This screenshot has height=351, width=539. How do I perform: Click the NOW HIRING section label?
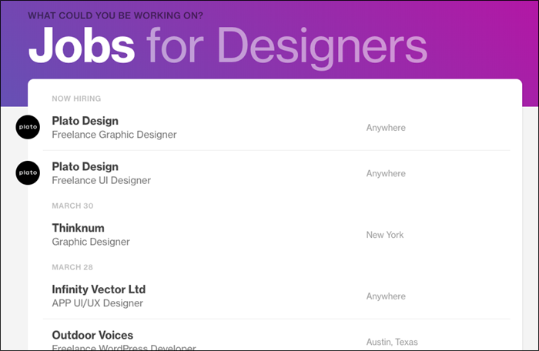coord(76,99)
